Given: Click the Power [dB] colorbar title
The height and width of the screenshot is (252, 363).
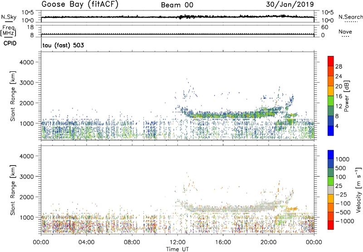Looking at the screenshot, I should coord(346,96).
